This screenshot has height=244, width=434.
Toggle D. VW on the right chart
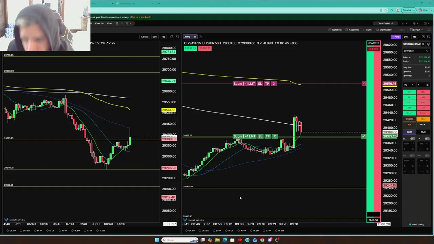click(x=280, y=231)
